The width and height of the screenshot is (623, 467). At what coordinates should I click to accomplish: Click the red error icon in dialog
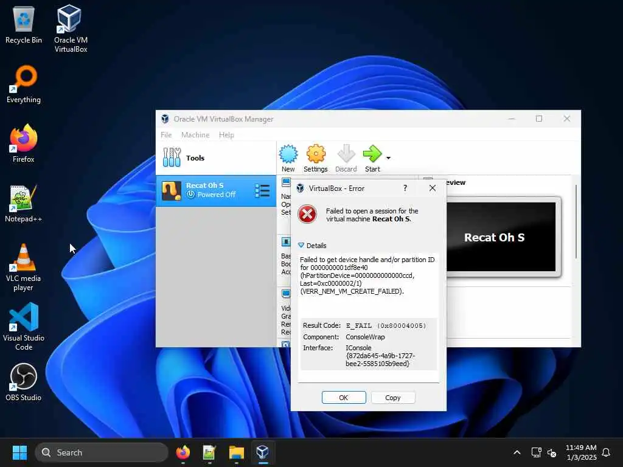tap(307, 215)
